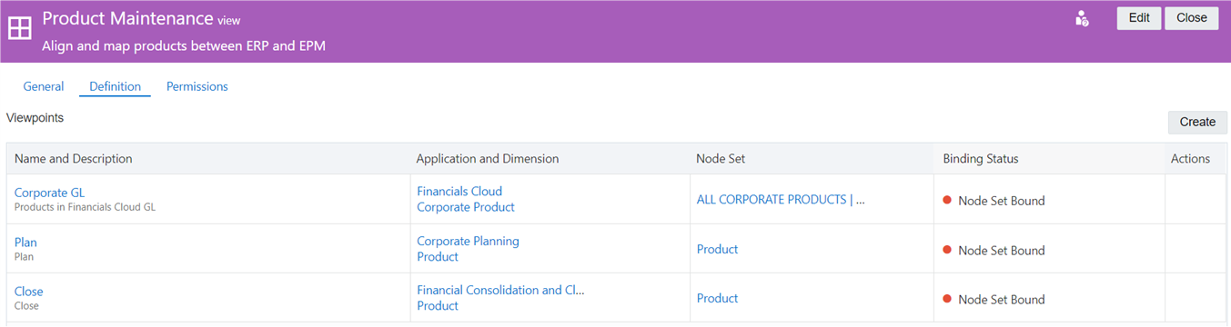
Task: Click the Viewpoints section label
Action: click(x=35, y=118)
